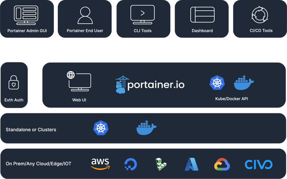Click the Exth Auth padlock icon

(14, 83)
